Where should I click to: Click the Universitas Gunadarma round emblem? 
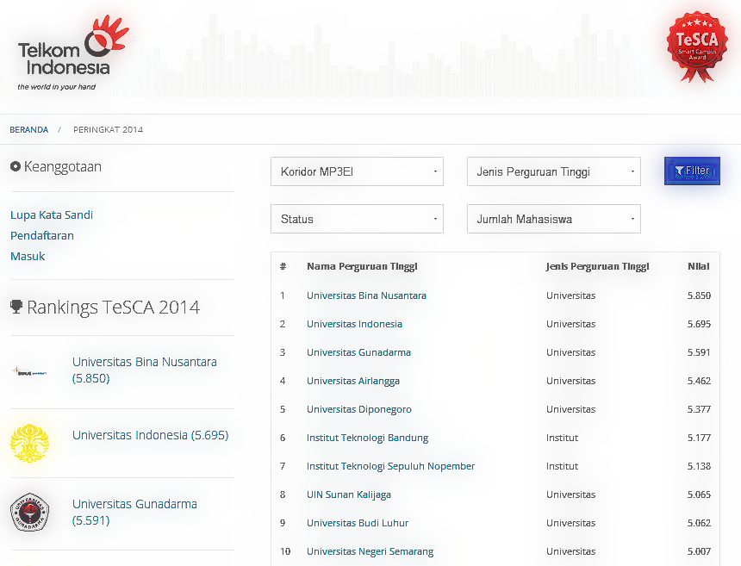coord(30,512)
